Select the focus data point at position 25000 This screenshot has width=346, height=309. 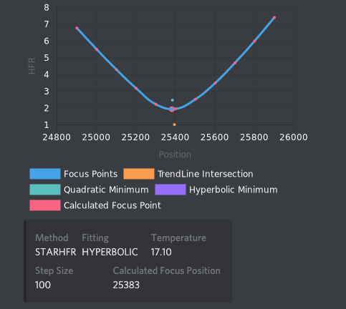(97, 49)
